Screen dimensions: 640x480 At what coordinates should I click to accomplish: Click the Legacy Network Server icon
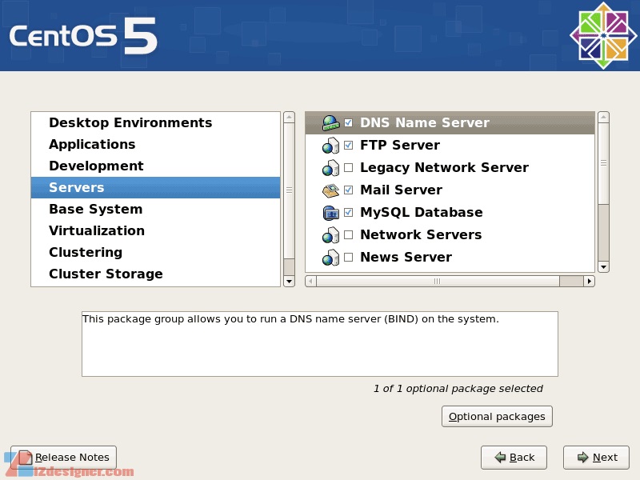tap(330, 168)
